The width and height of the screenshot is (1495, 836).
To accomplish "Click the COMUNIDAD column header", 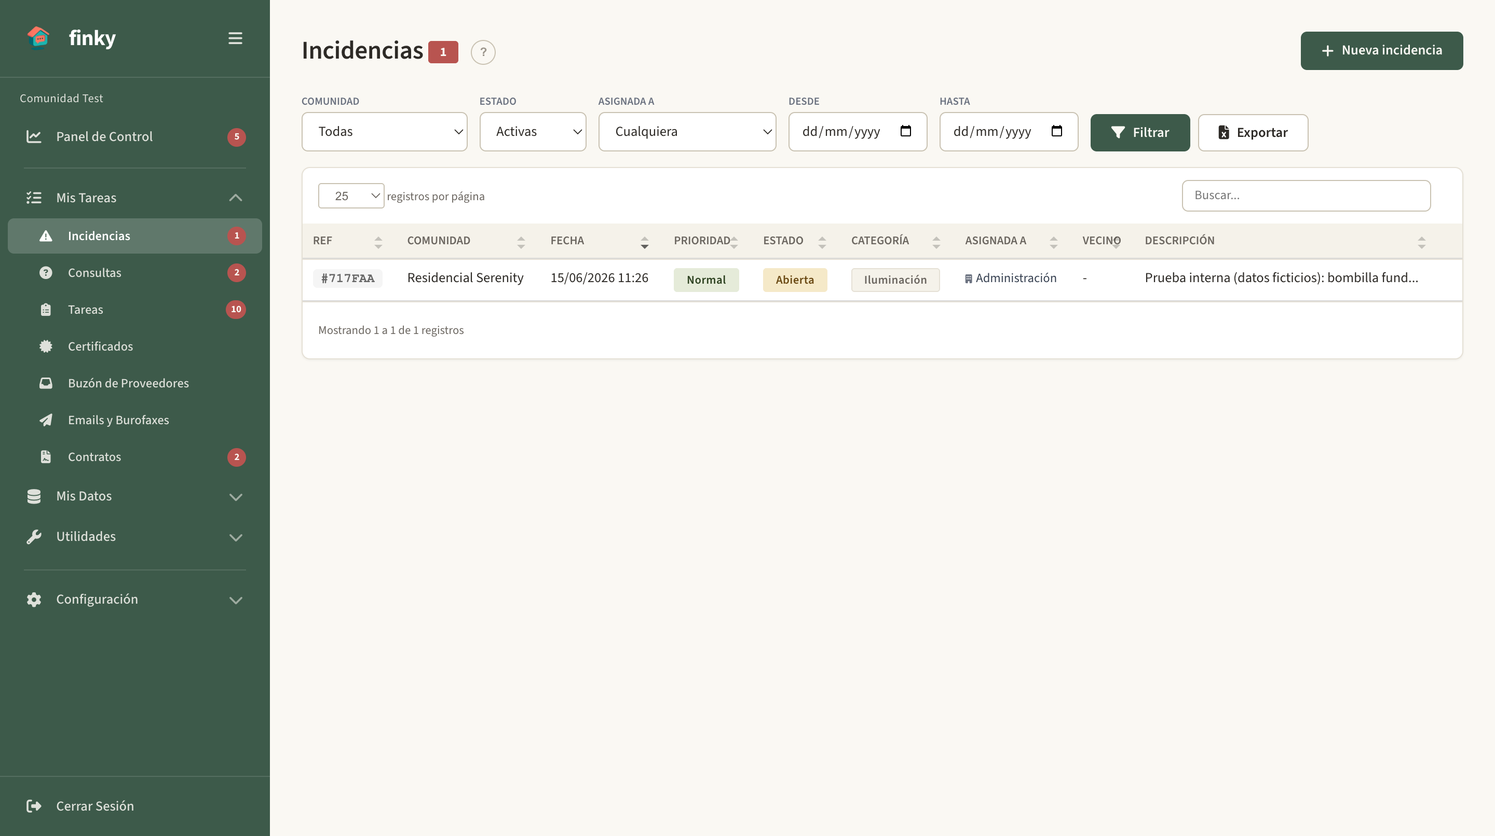I will click(438, 241).
